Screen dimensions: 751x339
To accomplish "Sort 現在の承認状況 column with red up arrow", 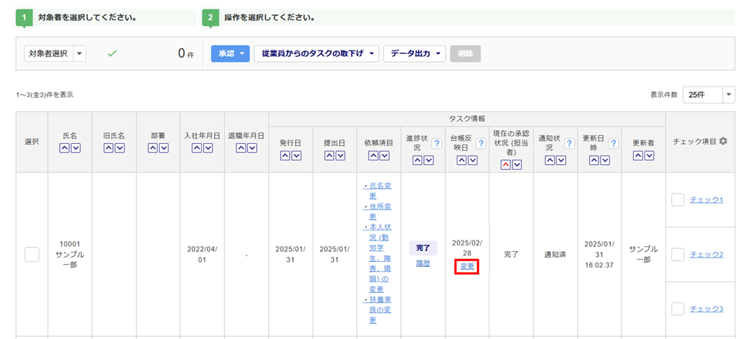I will coord(505,165).
